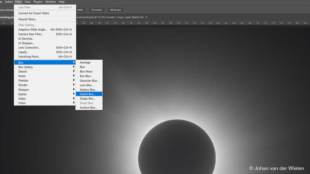Screen dimensions: 310x174
Task: Choose Convert for Smart Filters
Action: point(45,13)
